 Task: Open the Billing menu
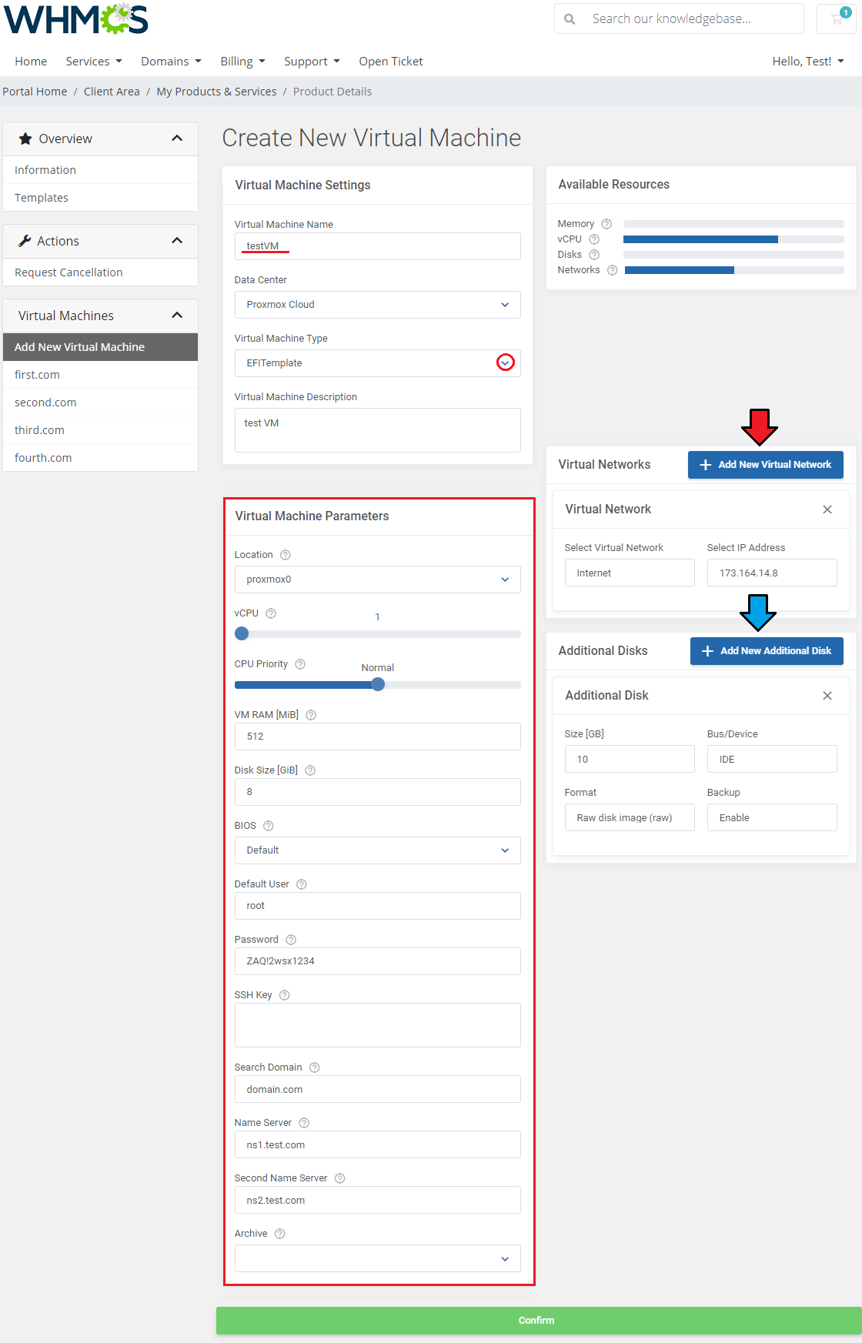pyautogui.click(x=242, y=62)
